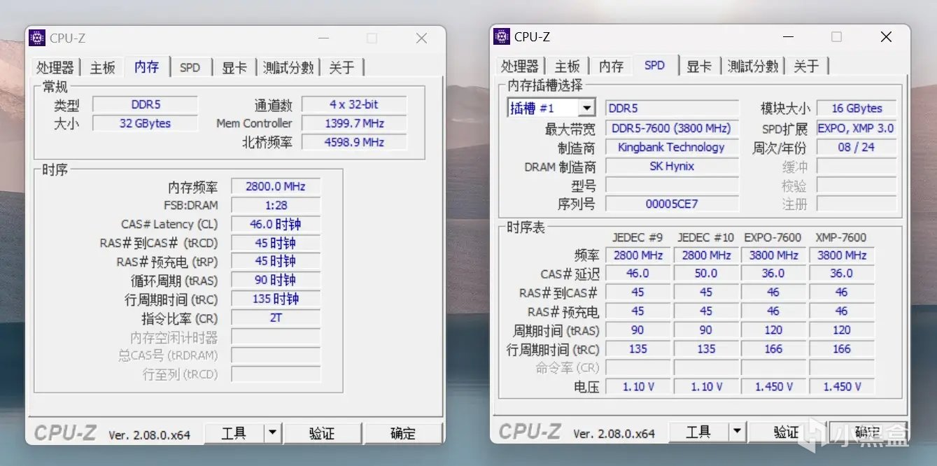
Task: Open 显卡 tab in right CPU-Z window
Action: (699, 66)
